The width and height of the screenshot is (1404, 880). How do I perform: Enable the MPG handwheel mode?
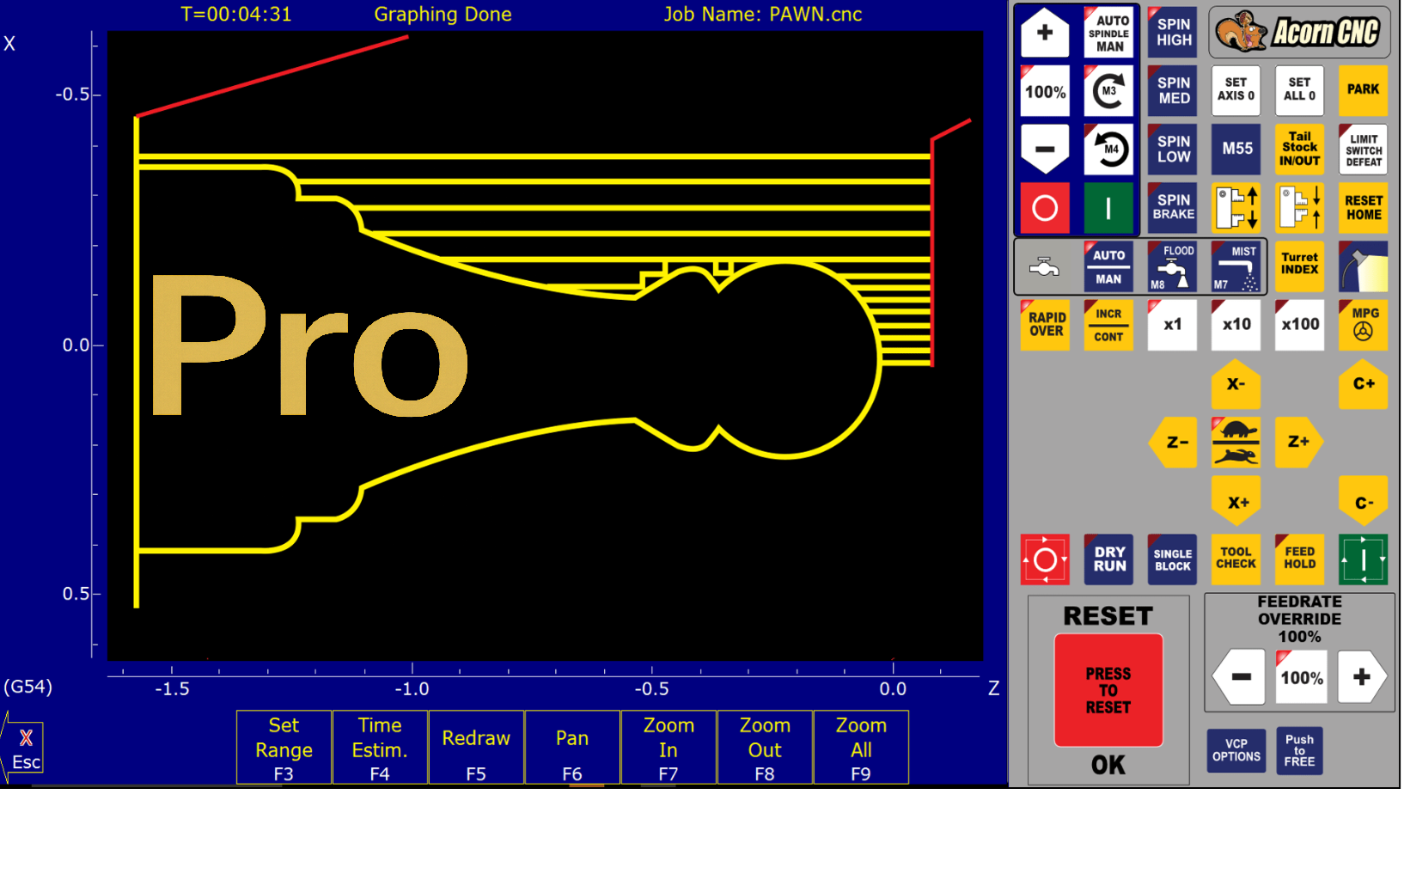(1363, 325)
